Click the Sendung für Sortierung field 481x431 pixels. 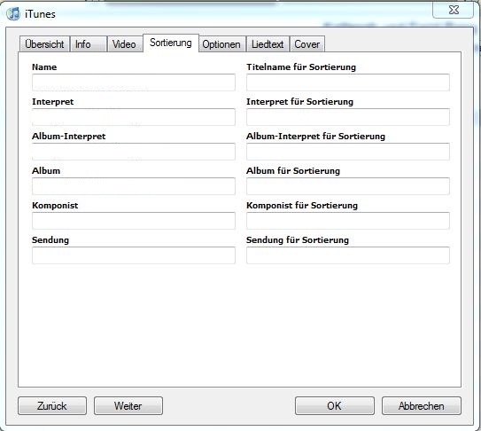point(348,255)
